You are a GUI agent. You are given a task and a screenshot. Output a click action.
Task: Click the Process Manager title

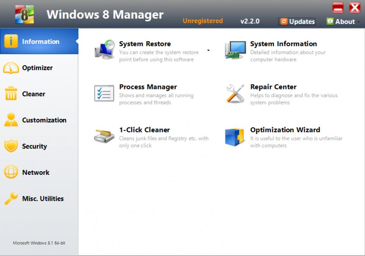[x=148, y=87]
